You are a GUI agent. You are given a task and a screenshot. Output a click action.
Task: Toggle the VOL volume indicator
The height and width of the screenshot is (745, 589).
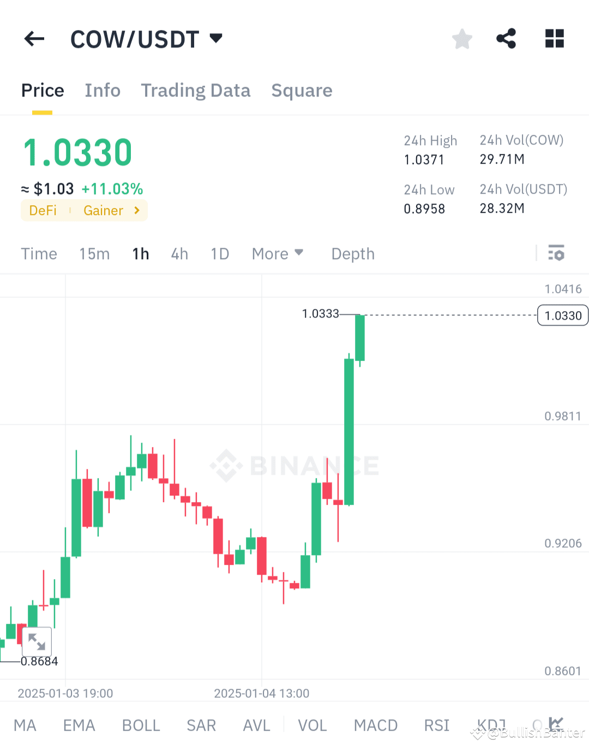(x=312, y=725)
